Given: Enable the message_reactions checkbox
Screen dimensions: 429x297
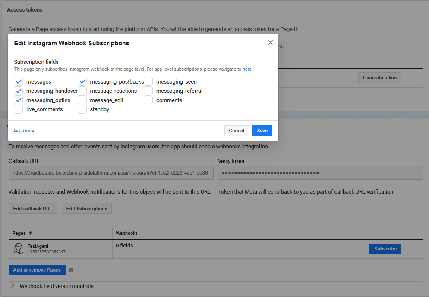Looking at the screenshot, I should click(x=82, y=91).
